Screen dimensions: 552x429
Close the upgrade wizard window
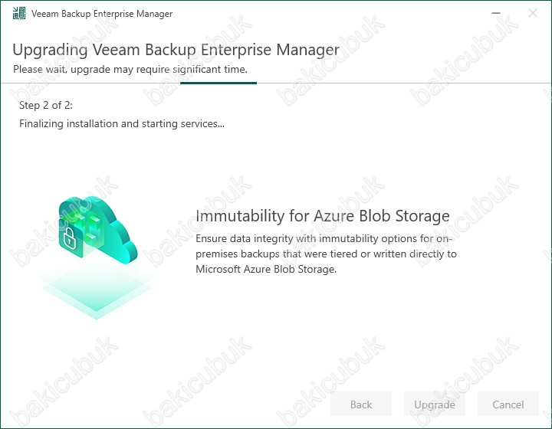533,13
